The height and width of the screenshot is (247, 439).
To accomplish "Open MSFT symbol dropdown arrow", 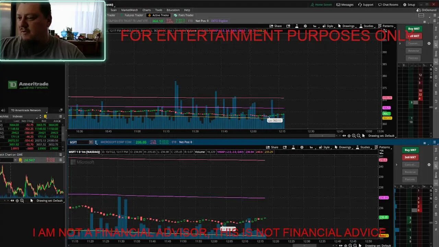I will pos(91,142).
